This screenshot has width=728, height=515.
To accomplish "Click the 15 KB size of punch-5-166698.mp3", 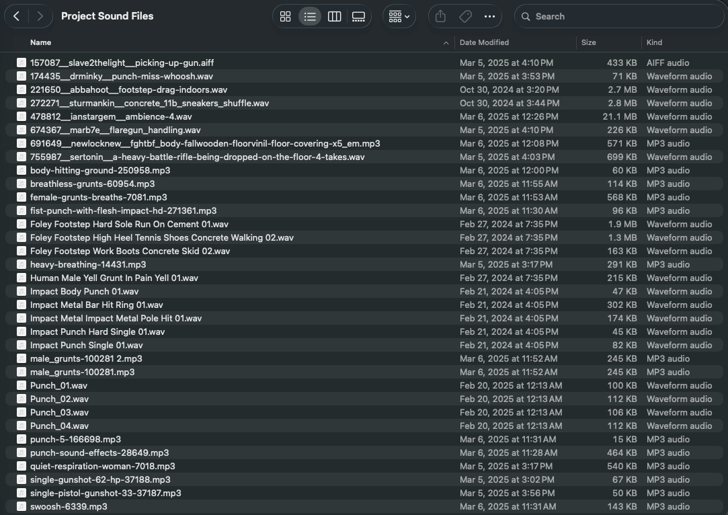I will [x=624, y=439].
